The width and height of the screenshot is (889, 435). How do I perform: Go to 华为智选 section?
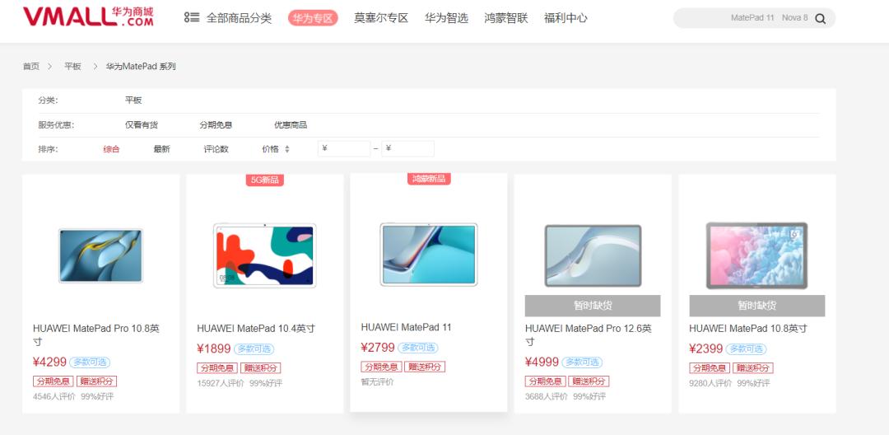pos(446,18)
